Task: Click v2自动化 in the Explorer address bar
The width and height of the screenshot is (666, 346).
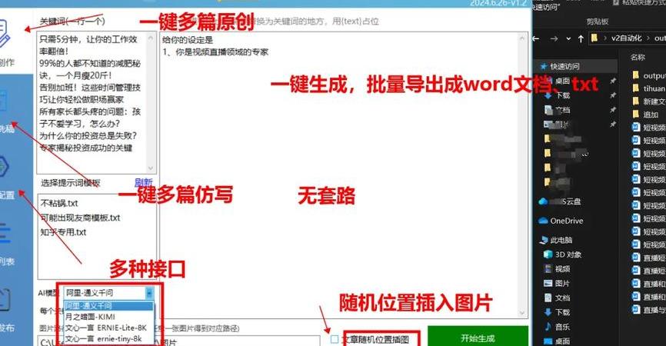Action: pyautogui.click(x=627, y=38)
